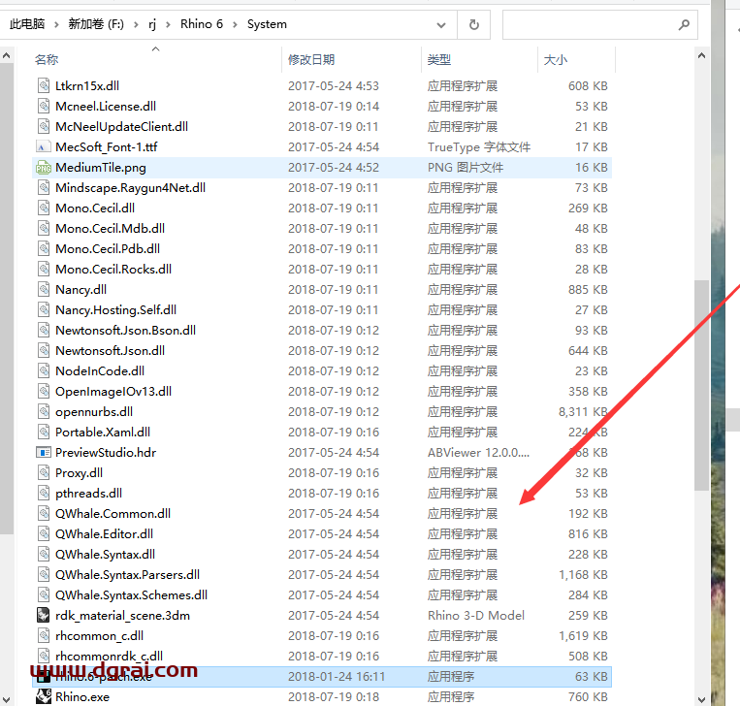Click the Mono.Cecil.dll file icon
Image resolution: width=740 pixels, height=706 pixels.
point(44,209)
